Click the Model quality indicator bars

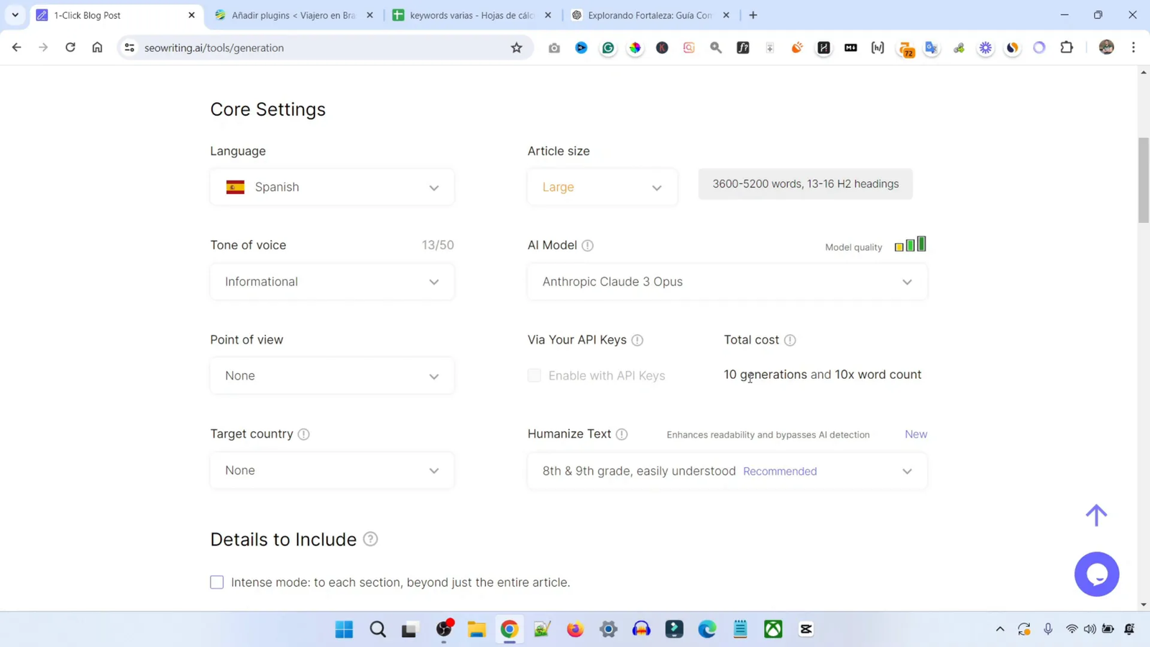910,244
